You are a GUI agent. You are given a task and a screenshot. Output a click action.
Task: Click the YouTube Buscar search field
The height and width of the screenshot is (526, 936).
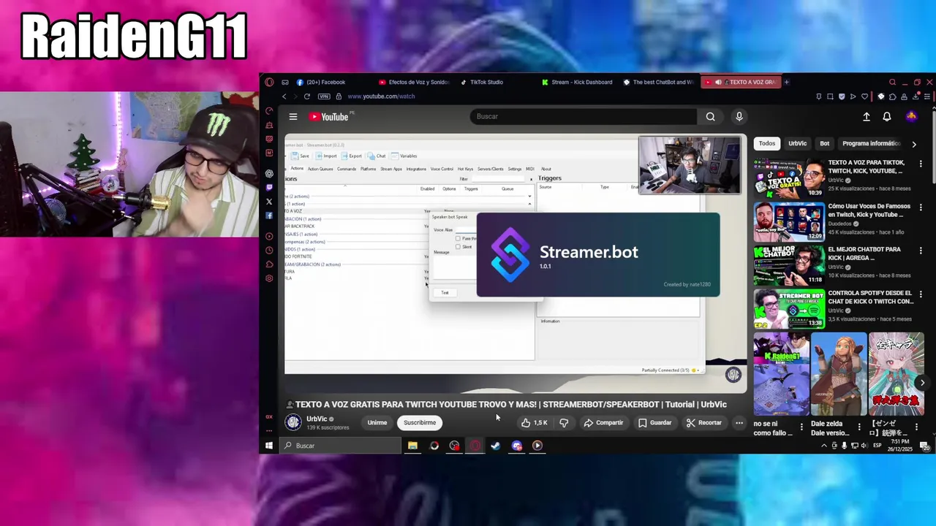pos(584,116)
